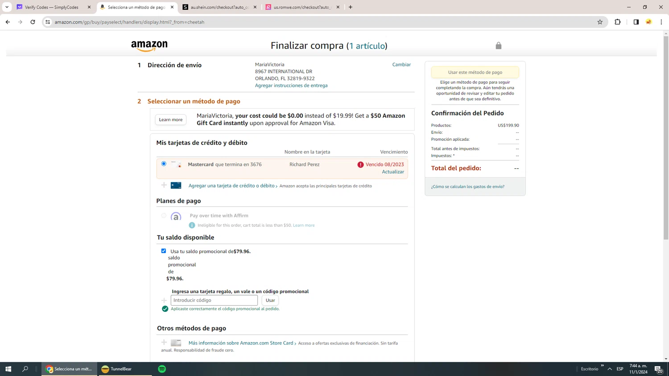
Task: Open Spotify from the taskbar
Action: (x=162, y=369)
